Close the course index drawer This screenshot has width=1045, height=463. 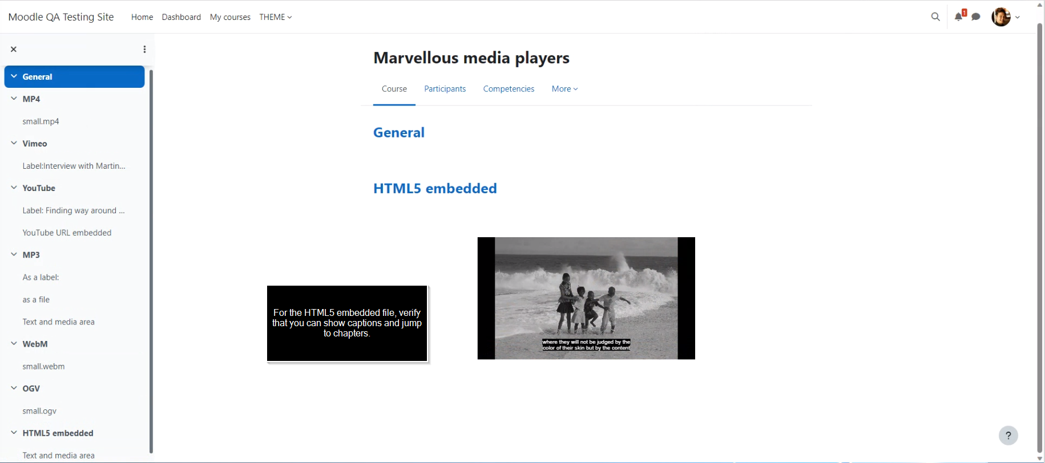(x=14, y=49)
